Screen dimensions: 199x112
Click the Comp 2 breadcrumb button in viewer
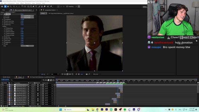[44, 13]
